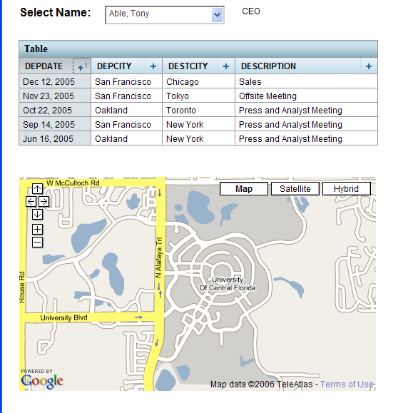This screenshot has width=403, height=413.
Task: Pan the map down with arrow icon
Action: pyautogui.click(x=37, y=215)
